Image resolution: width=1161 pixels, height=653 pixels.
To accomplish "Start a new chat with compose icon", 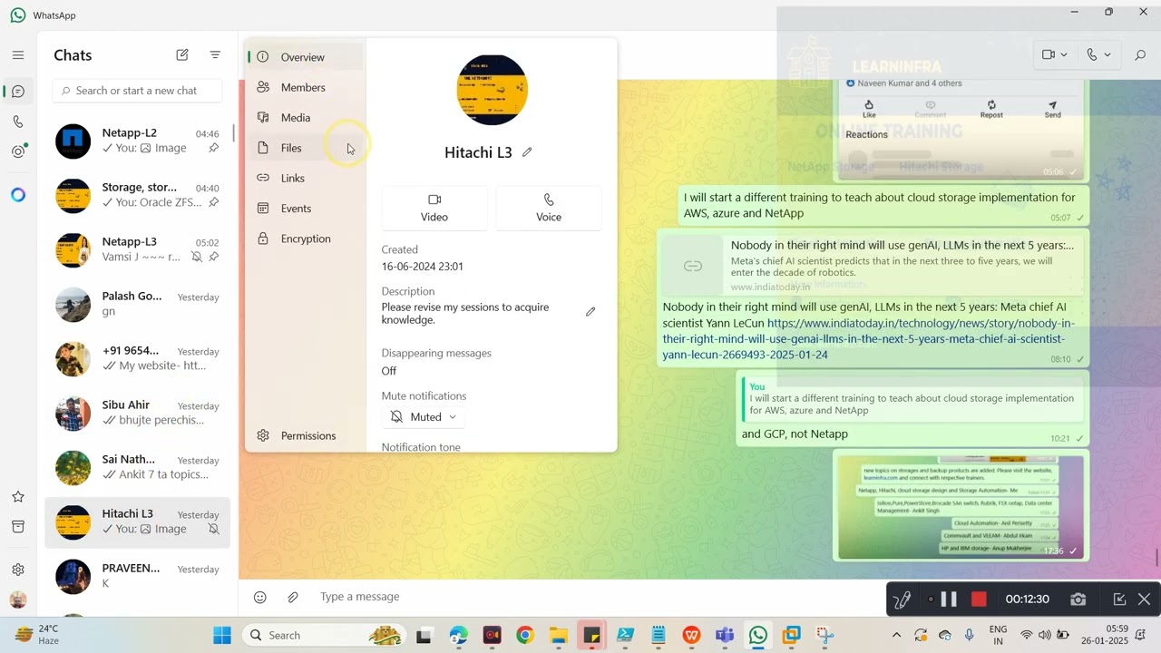I will [x=182, y=55].
